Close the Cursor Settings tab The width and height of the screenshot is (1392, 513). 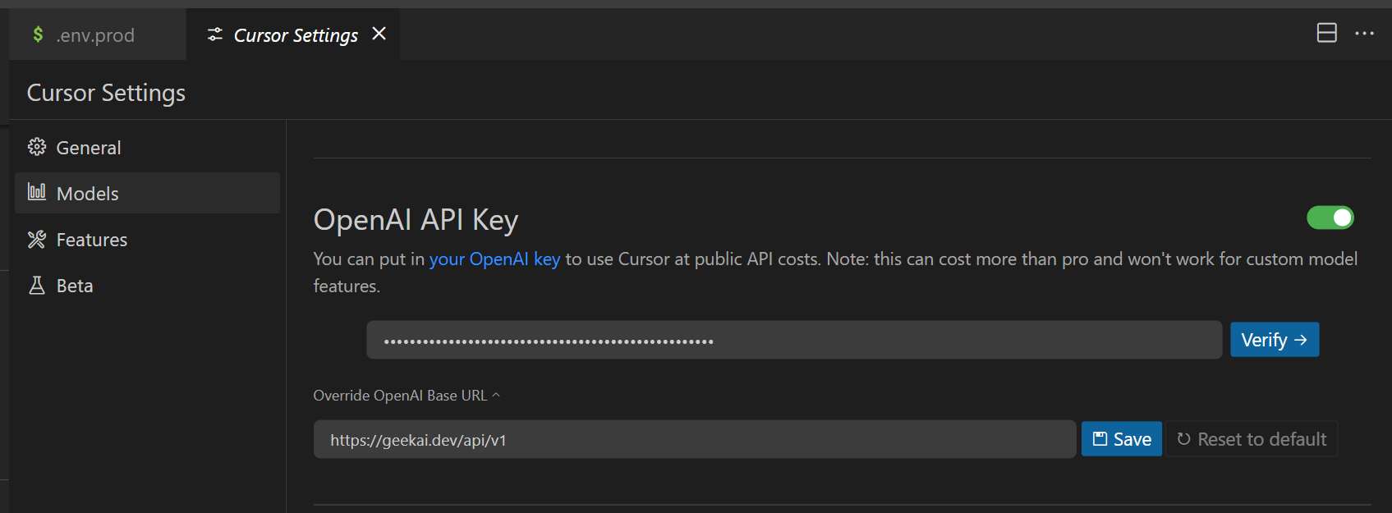pyautogui.click(x=379, y=34)
